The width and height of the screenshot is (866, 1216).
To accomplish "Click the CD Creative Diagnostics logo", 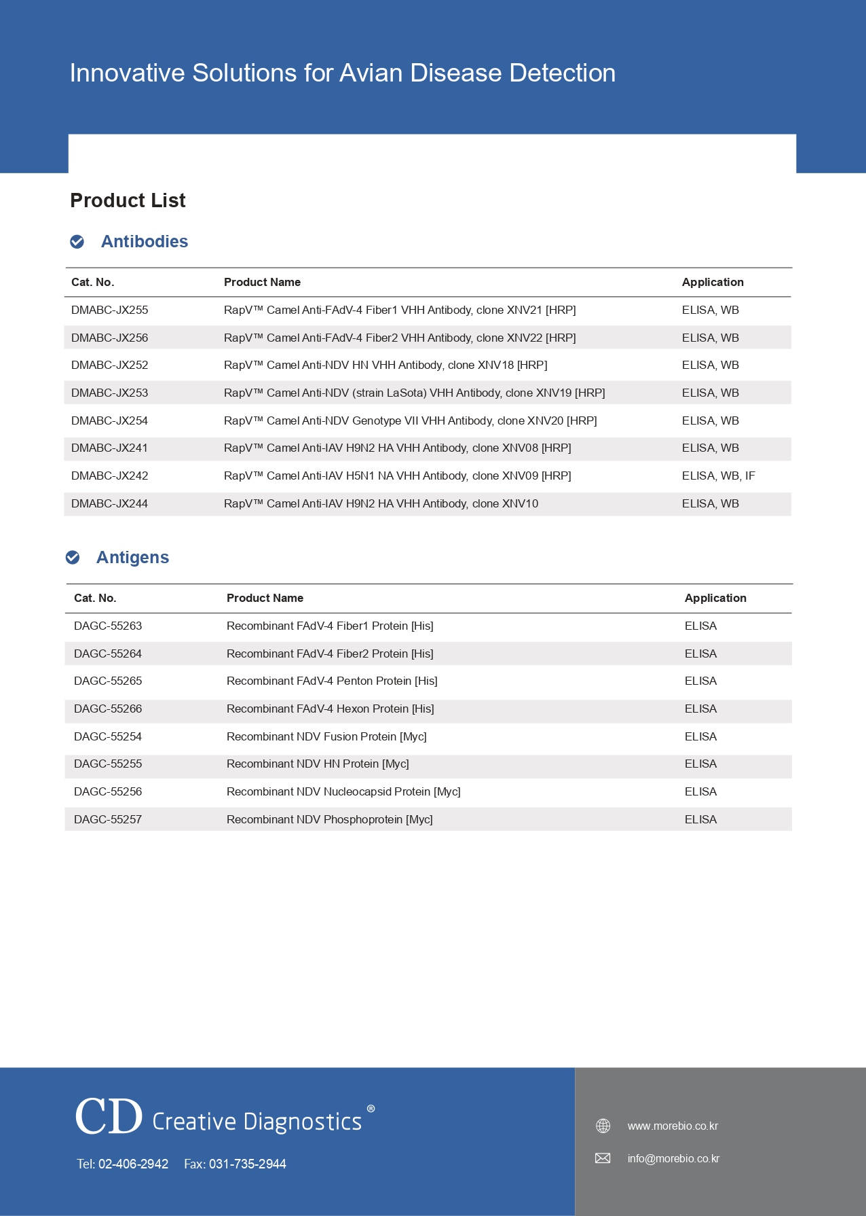I will [224, 1117].
